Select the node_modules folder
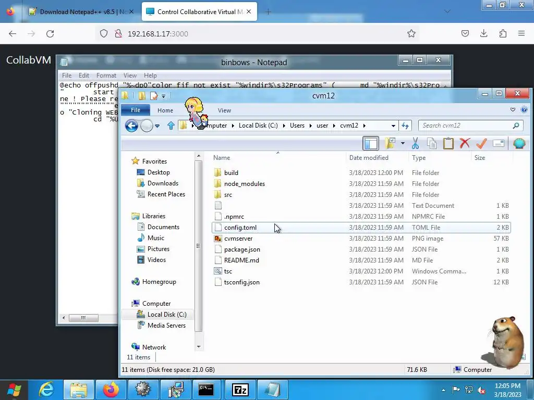The image size is (534, 400). point(361,184)
